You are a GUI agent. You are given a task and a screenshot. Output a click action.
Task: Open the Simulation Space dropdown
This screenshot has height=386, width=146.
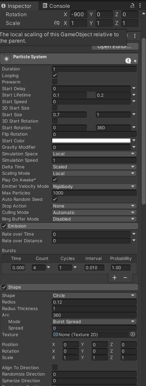point(94,154)
